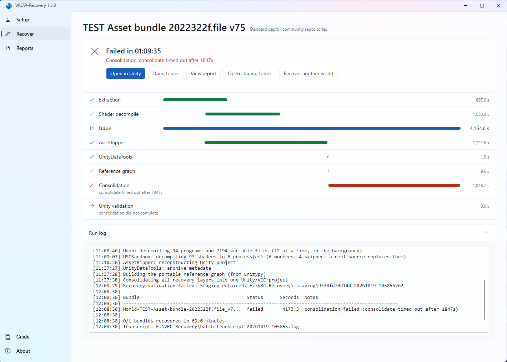Click the Extraction checkmark icon

click(92, 100)
